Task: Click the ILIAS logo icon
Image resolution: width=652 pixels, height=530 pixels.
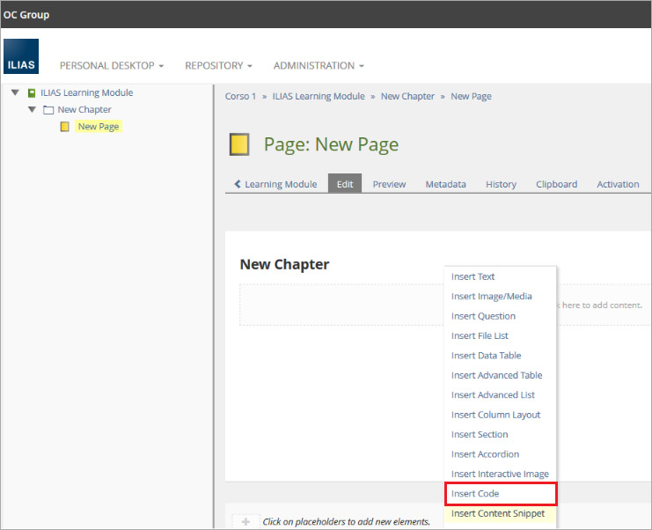Action: point(21,56)
